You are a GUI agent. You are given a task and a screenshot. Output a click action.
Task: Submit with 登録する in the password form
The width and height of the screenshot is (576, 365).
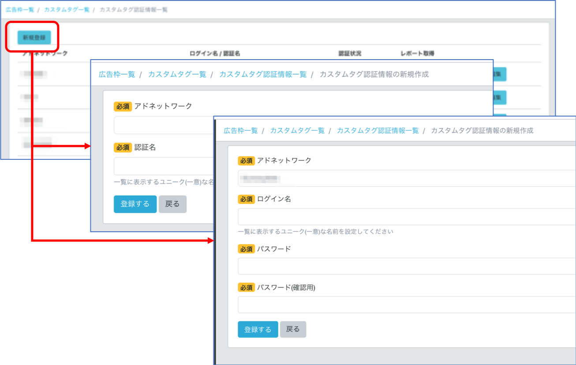click(x=258, y=329)
